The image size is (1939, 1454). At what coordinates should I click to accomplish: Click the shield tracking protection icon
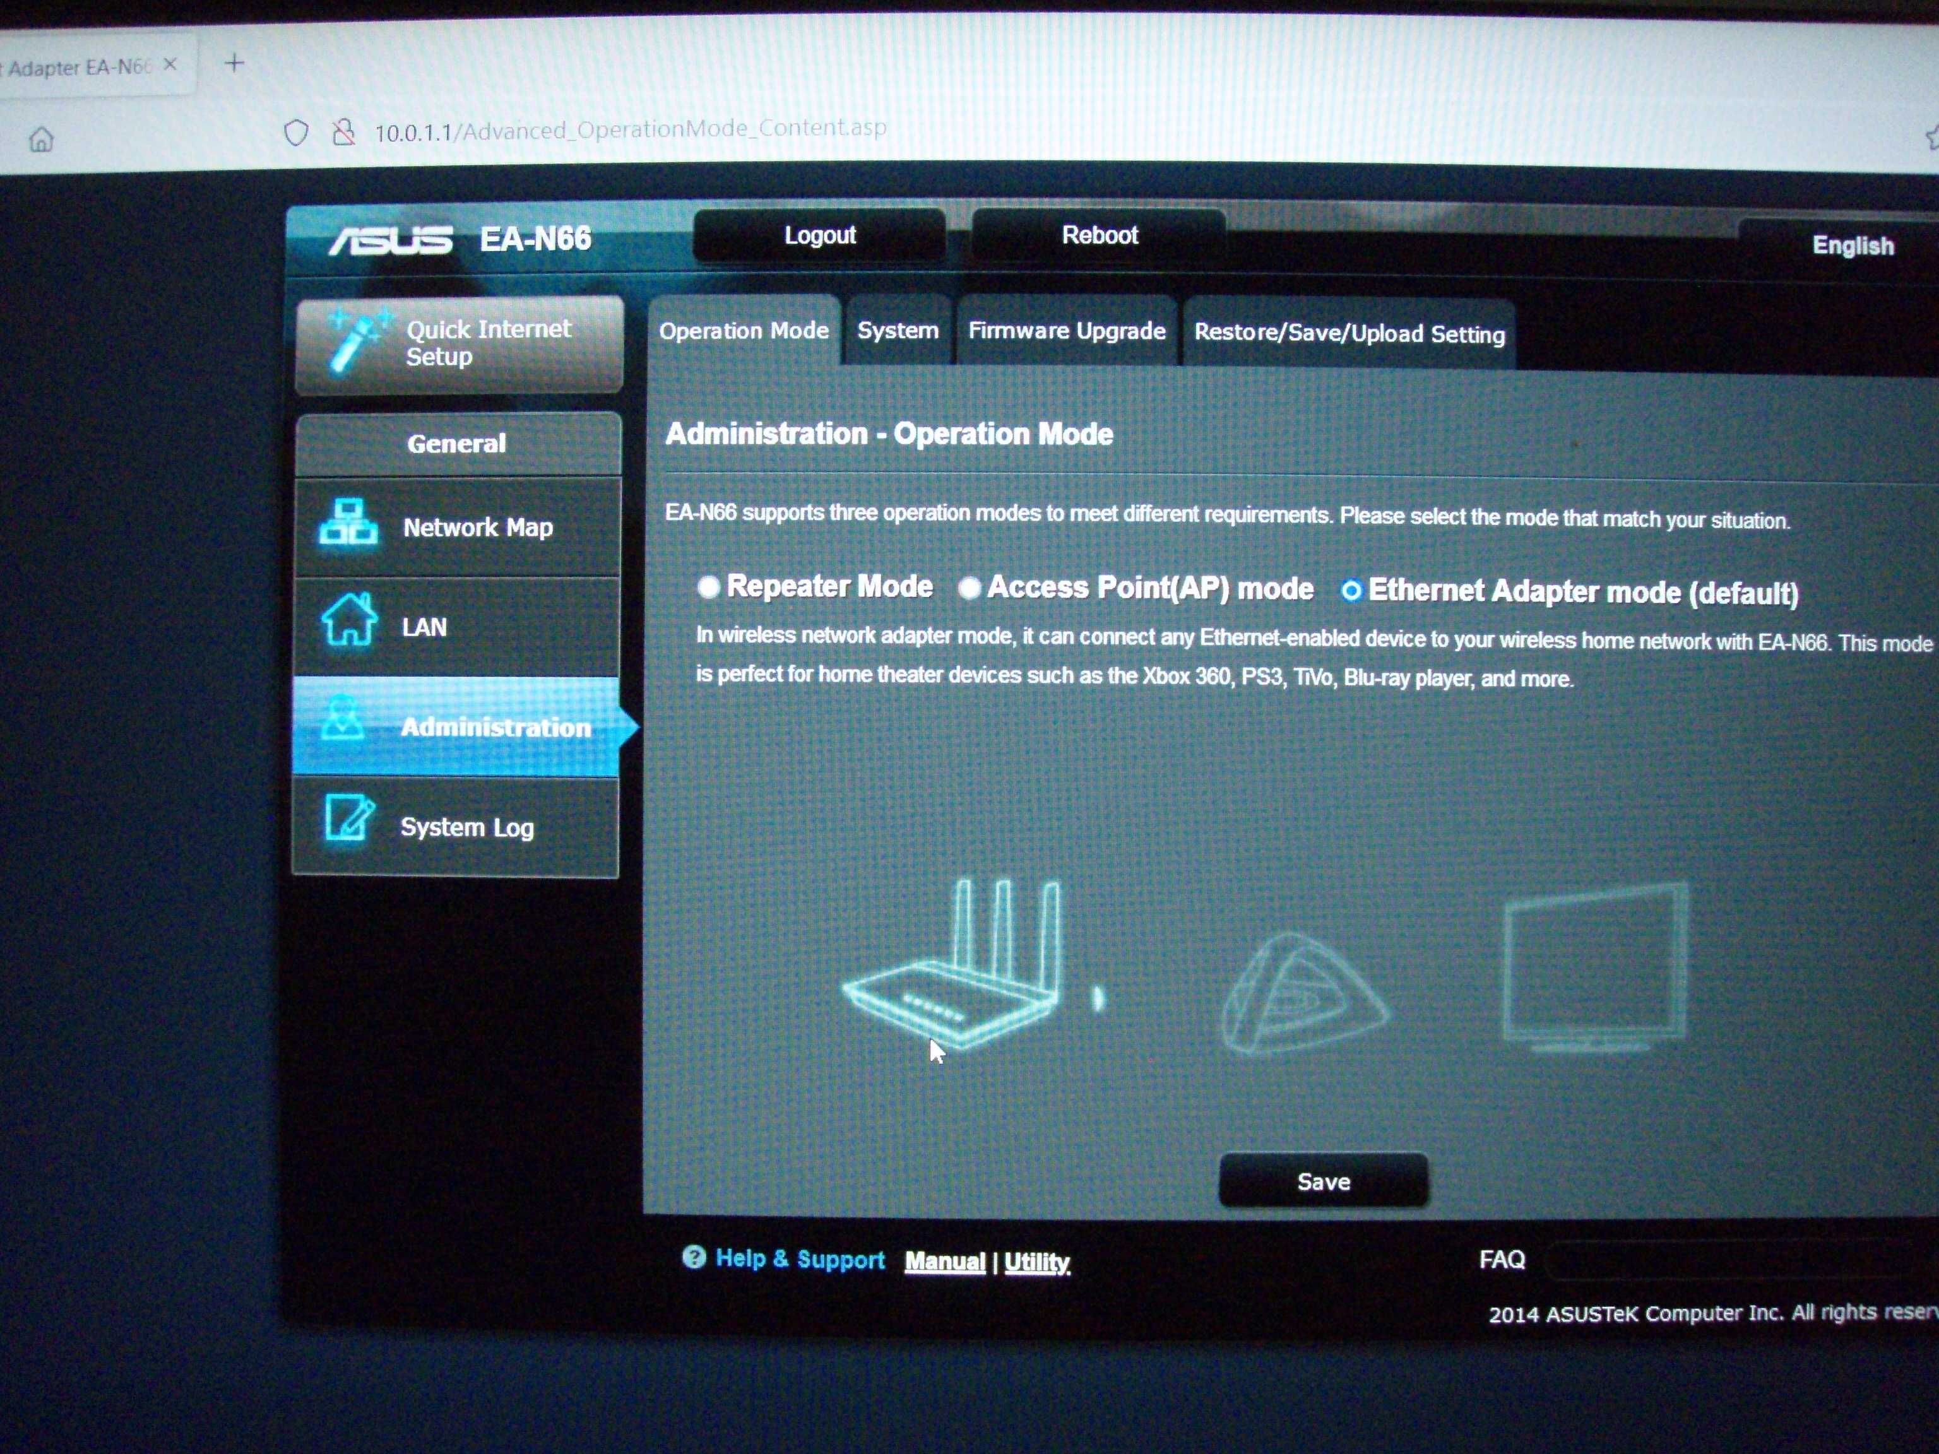(x=296, y=133)
